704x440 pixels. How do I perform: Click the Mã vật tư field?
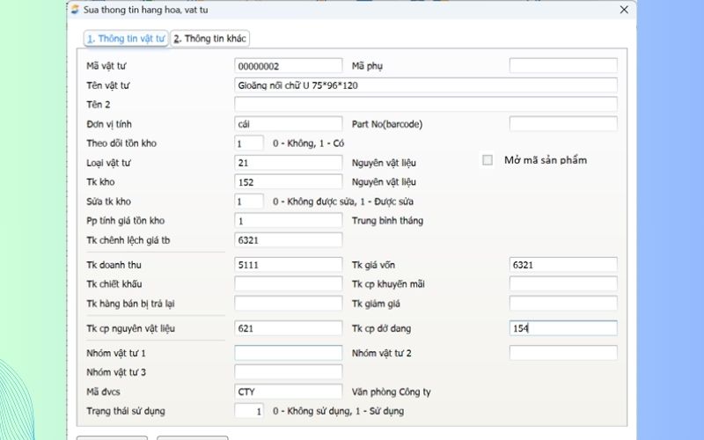(288, 66)
